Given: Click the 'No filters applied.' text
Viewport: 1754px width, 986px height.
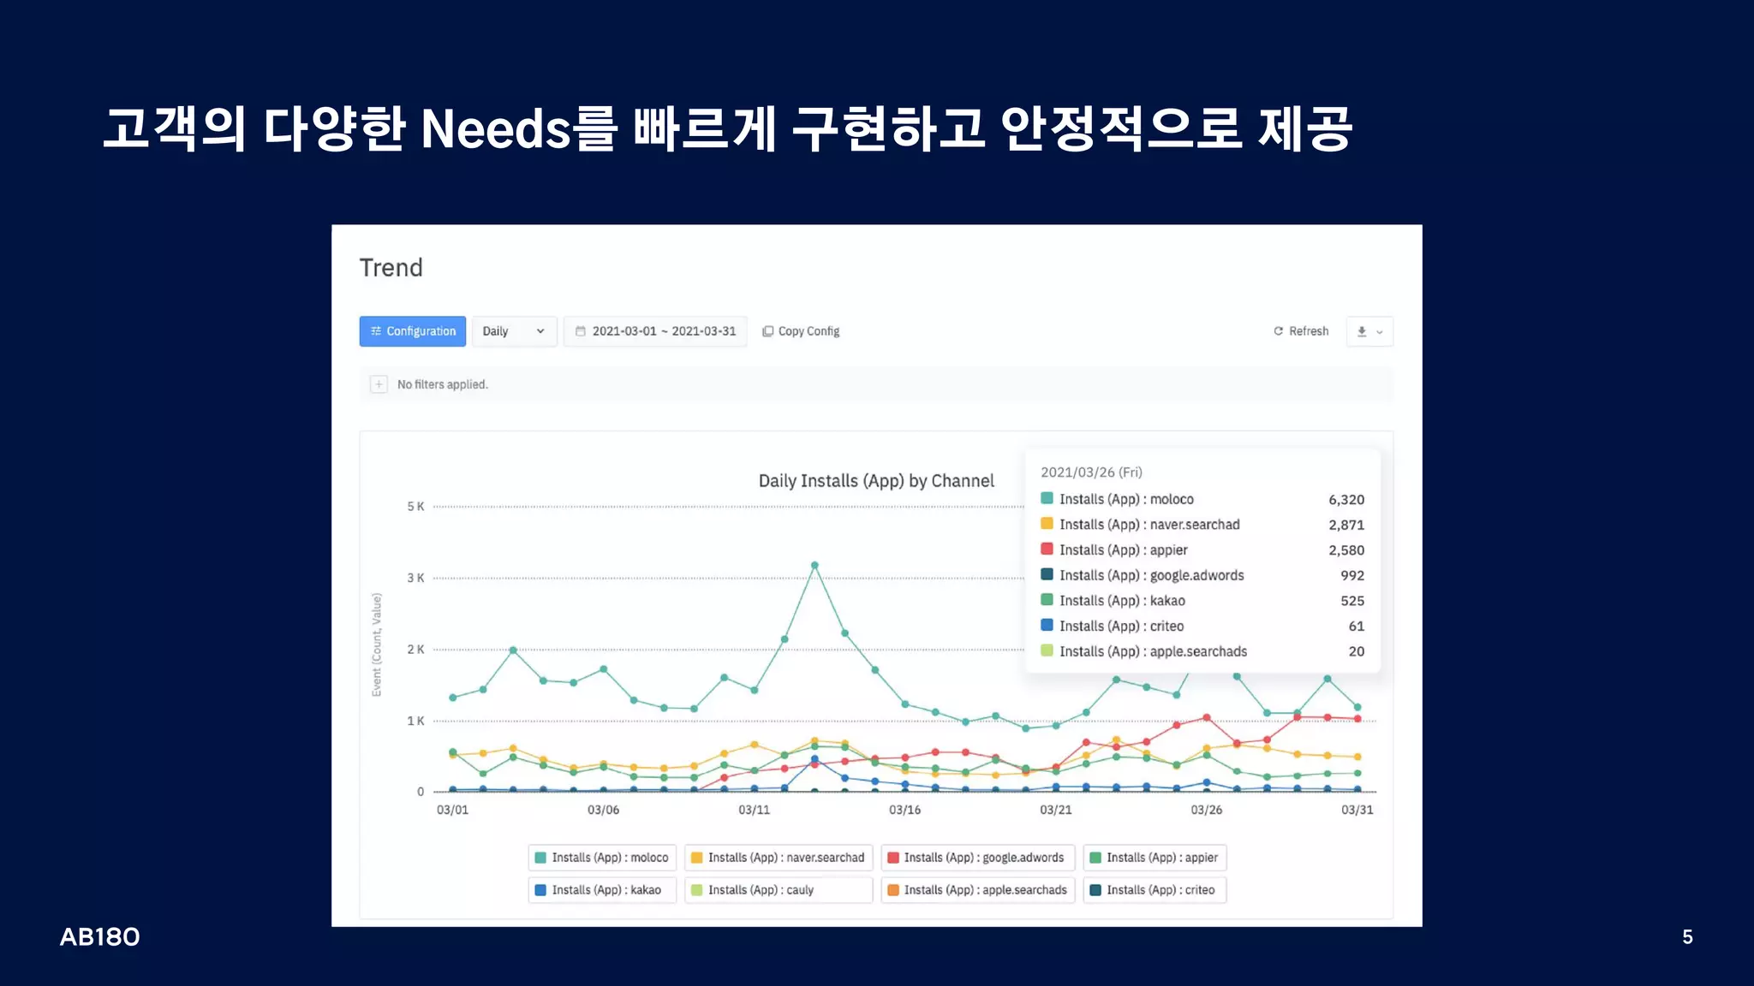Looking at the screenshot, I should [x=443, y=384].
